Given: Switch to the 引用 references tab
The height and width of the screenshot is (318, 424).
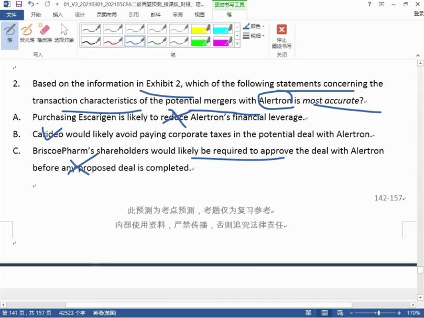Looking at the screenshot, I should click(134, 15).
